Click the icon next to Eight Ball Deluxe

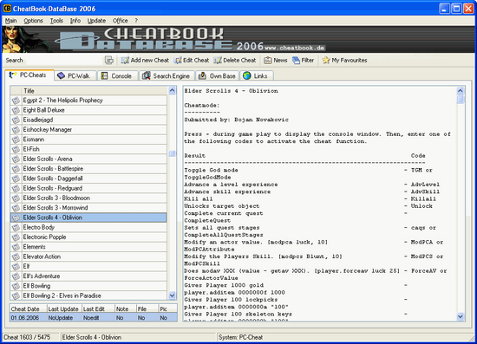click(x=16, y=110)
